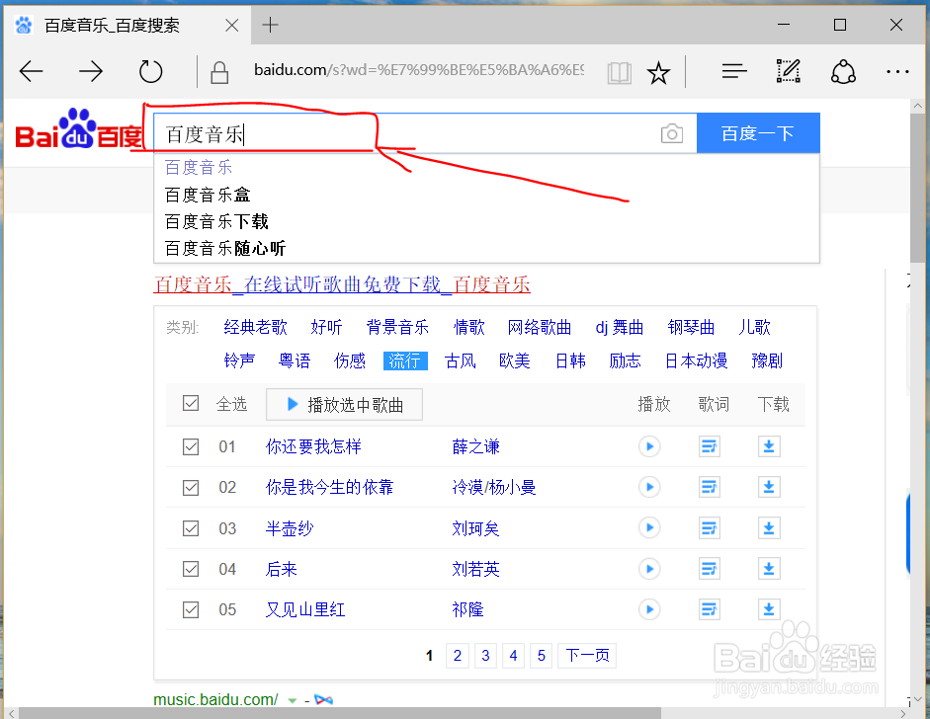
Task: Refresh the current page
Action: point(150,72)
